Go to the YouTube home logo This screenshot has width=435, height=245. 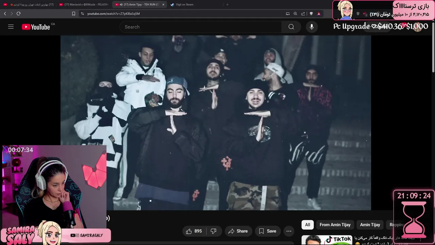click(x=36, y=27)
